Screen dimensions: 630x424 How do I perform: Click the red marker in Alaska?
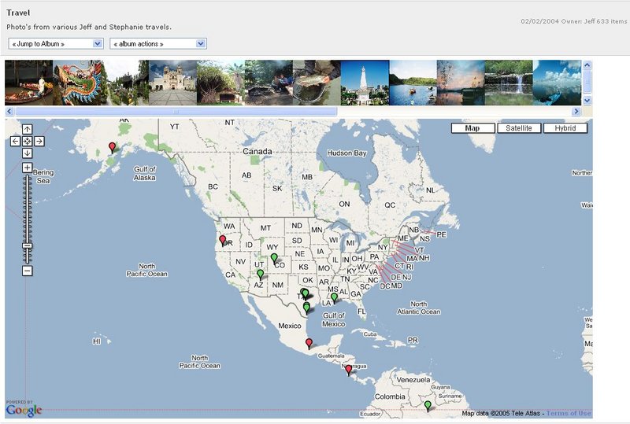112,146
